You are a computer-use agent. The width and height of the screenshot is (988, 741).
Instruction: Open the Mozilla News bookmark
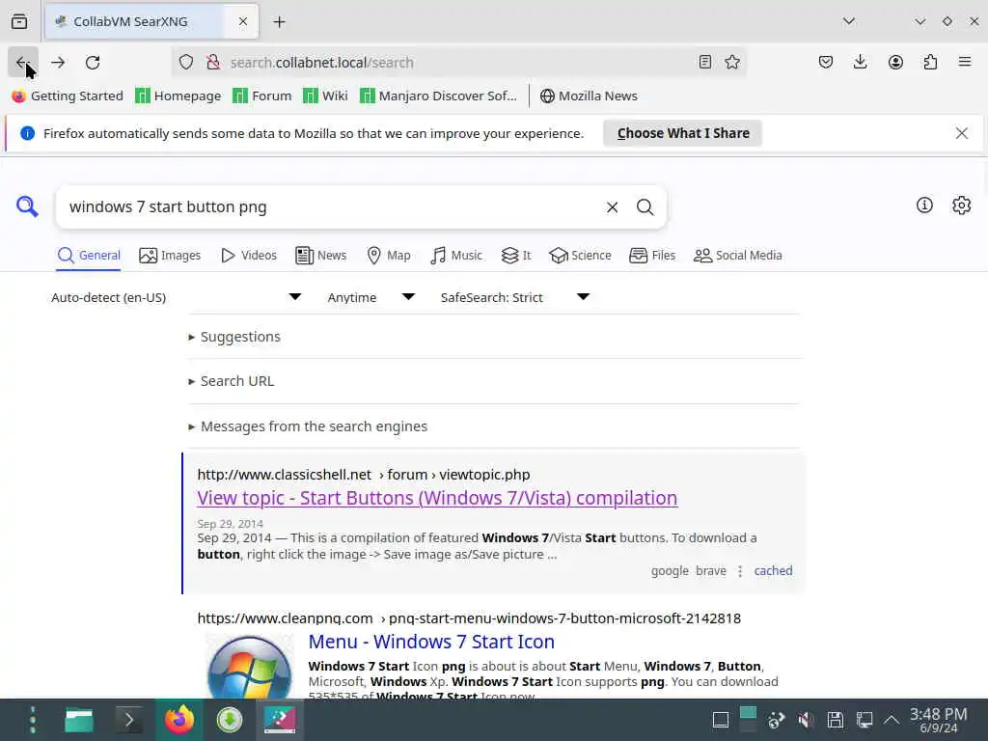589,96
